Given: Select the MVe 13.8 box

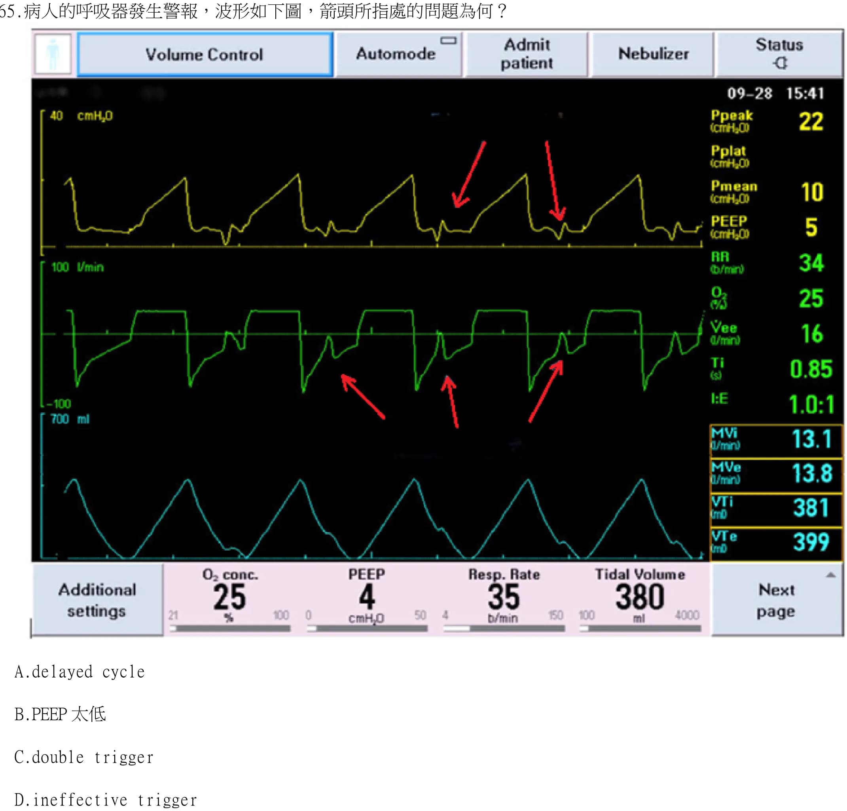Looking at the screenshot, I should click(x=777, y=475).
